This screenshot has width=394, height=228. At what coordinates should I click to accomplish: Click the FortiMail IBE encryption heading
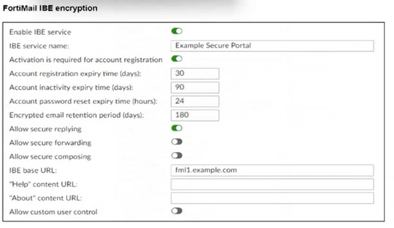click(x=50, y=8)
